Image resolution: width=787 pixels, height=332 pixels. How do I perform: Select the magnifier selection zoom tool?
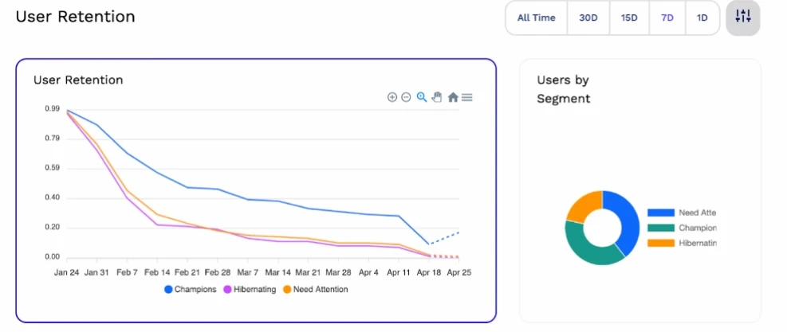pos(422,97)
